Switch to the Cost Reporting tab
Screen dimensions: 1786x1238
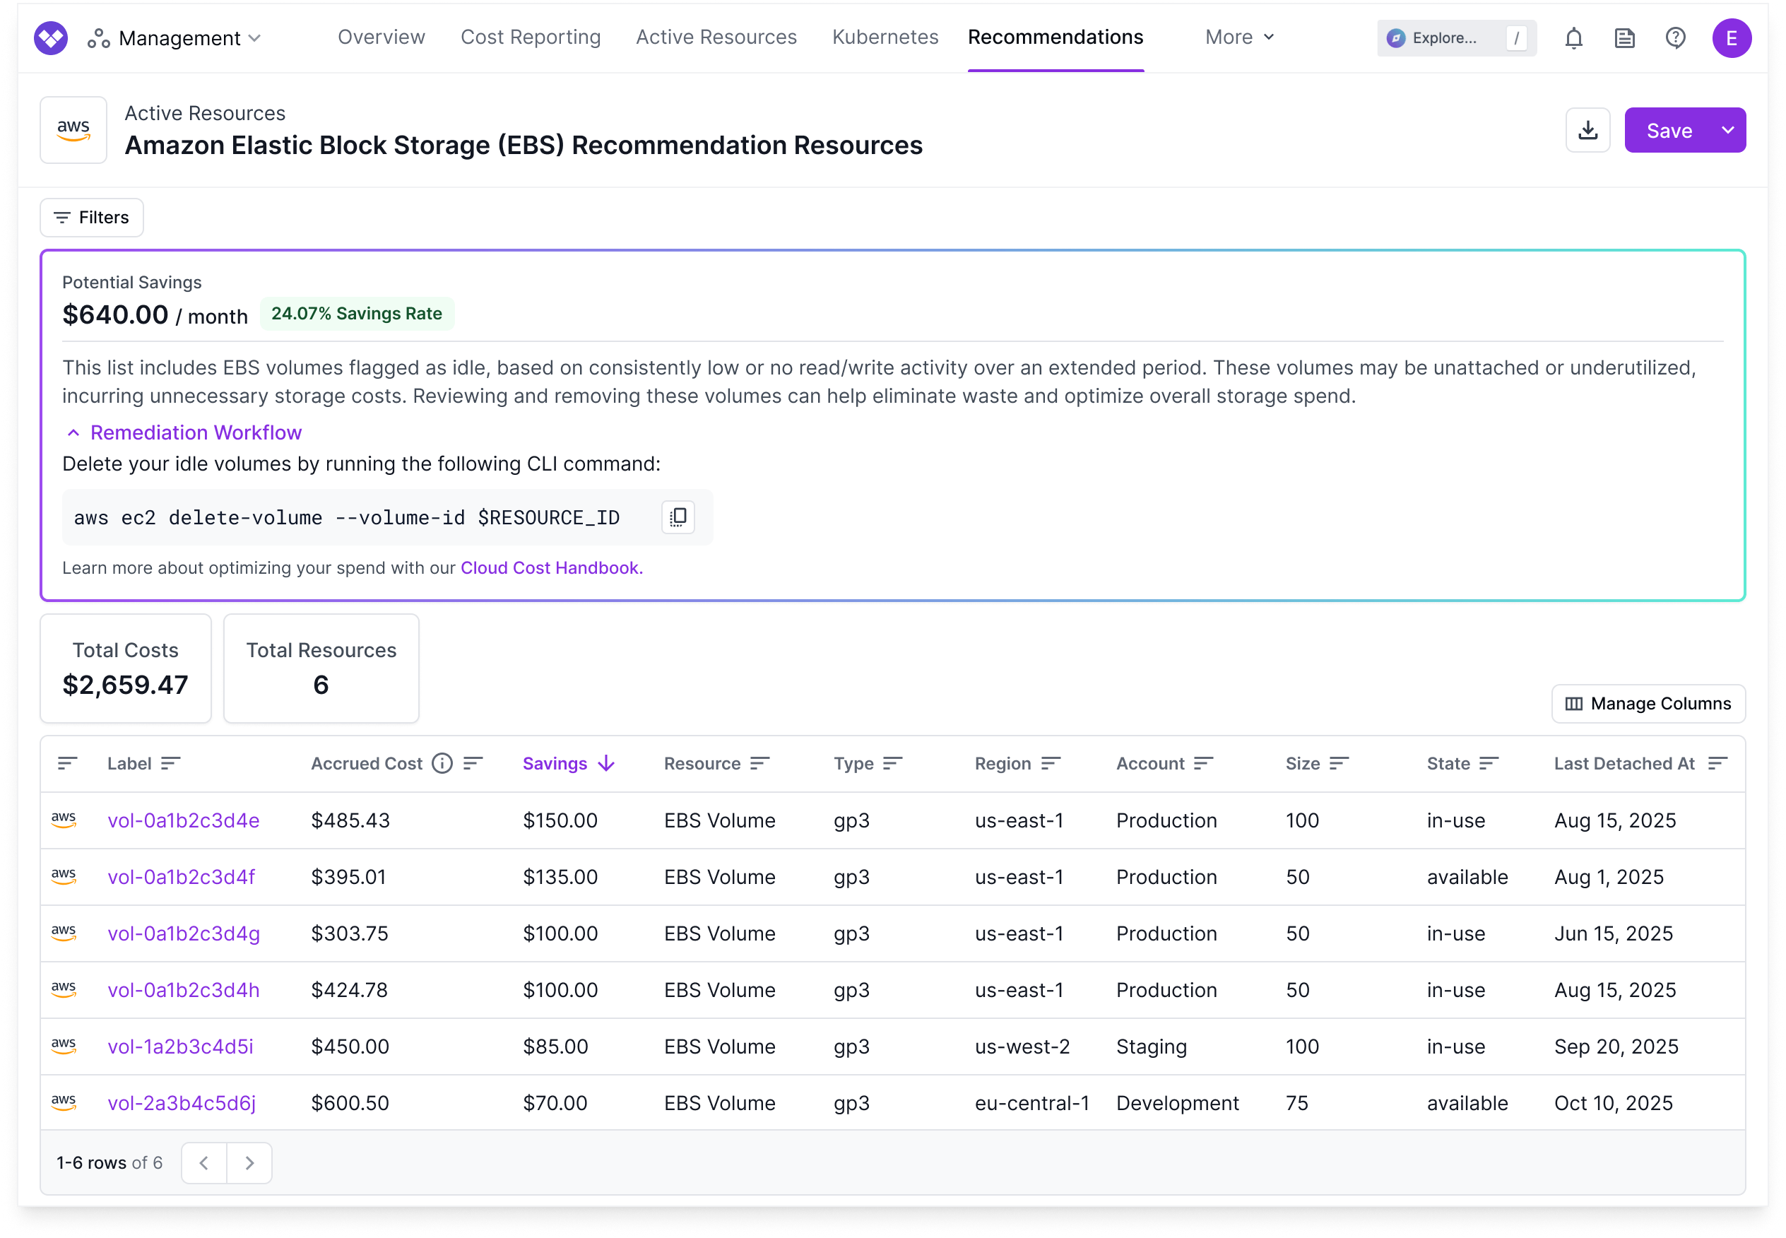coord(531,37)
